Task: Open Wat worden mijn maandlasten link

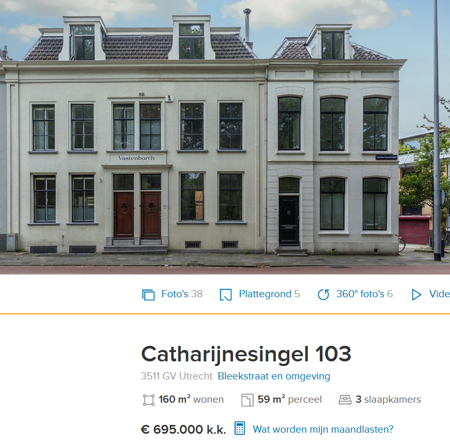Action: coord(323,430)
